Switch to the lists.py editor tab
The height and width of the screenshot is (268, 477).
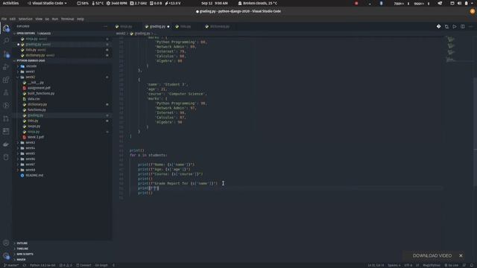(186, 27)
